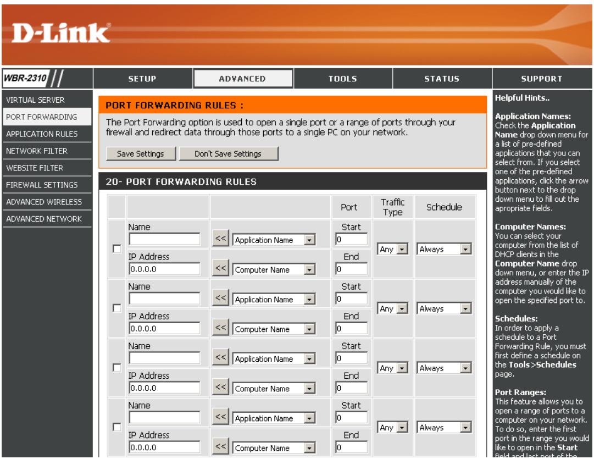Open fourth rule's Application Name dropdown
Image resolution: width=594 pixels, height=459 pixels.
coord(274,418)
